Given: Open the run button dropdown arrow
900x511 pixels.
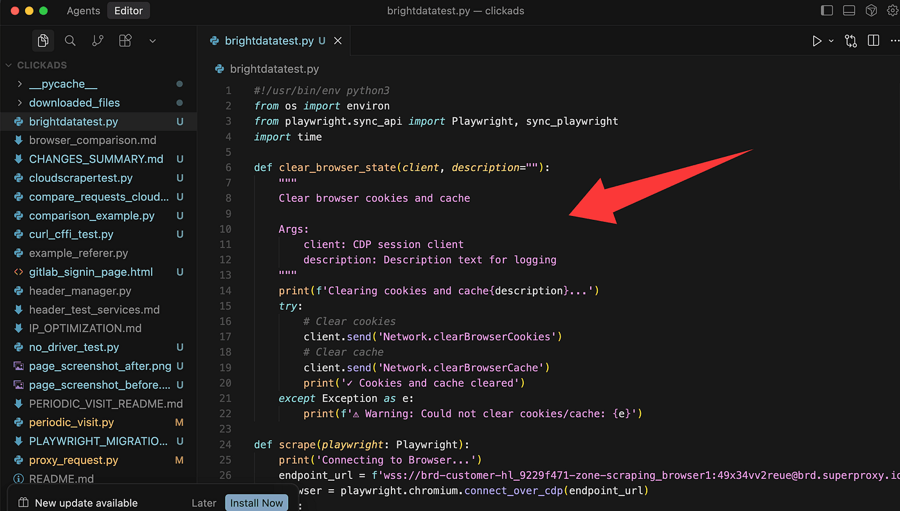Looking at the screenshot, I should pyautogui.click(x=831, y=40).
